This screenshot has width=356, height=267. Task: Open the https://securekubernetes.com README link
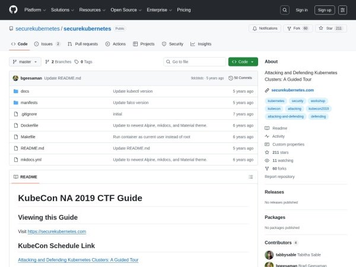[x=57, y=231]
